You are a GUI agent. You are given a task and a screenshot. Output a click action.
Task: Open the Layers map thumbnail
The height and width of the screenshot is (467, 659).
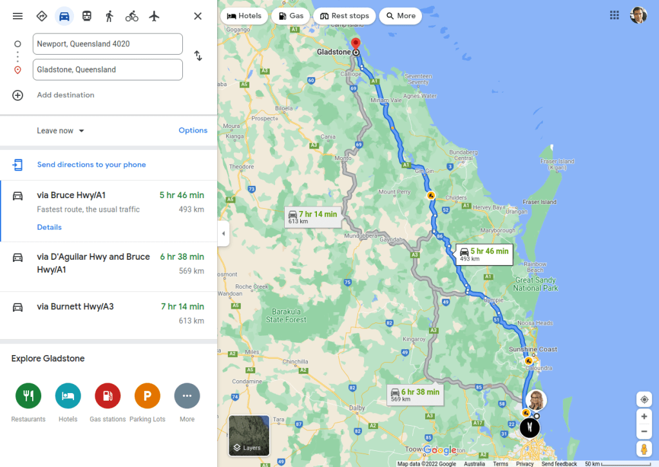[249, 435]
